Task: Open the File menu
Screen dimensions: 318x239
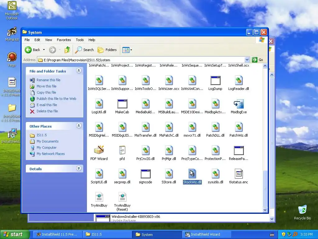Action: [x=27, y=40]
